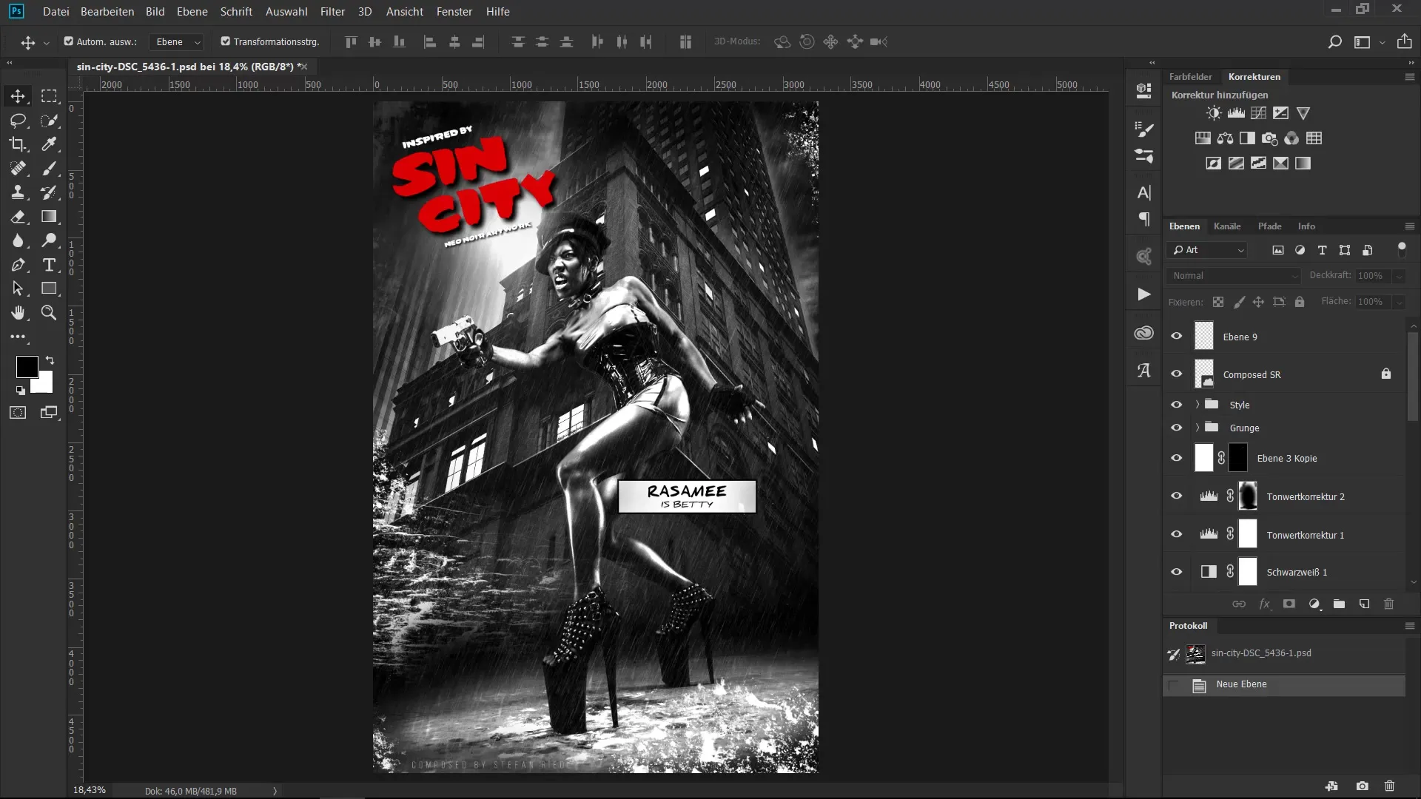The image size is (1421, 799).
Task: Add a Brightness/Contrast adjustment
Action: point(1214,113)
